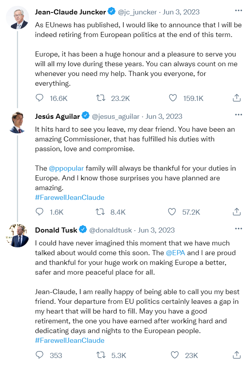
Task: Reply to Jean-Claude Juncker's tweet
Action: 40,98
